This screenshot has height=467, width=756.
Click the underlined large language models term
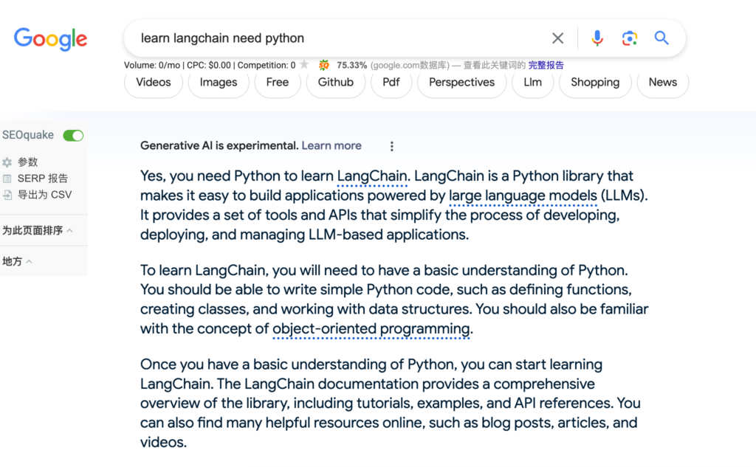pyautogui.click(x=523, y=196)
